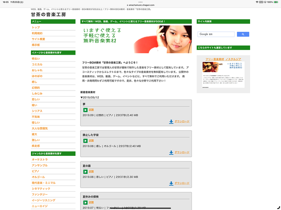Click the green play icon for 夢
This screenshot has width=281, height=210.
[x=85, y=110]
